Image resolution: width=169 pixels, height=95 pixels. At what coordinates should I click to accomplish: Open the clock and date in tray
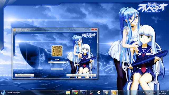[162, 93]
